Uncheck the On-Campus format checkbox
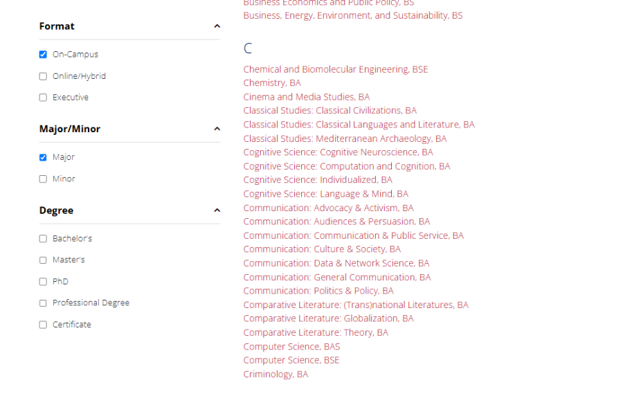Screen dimensions: 623x396 (x=43, y=55)
